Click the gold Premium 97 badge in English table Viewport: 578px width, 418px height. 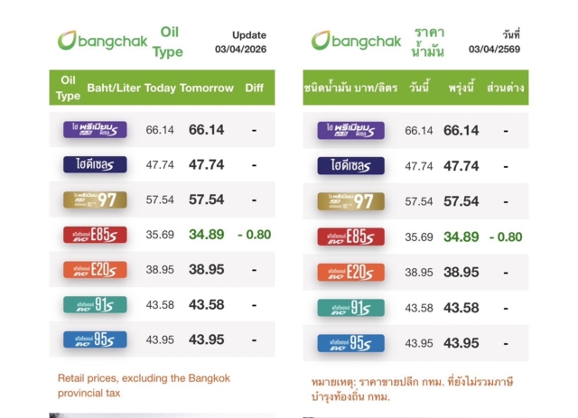point(95,200)
